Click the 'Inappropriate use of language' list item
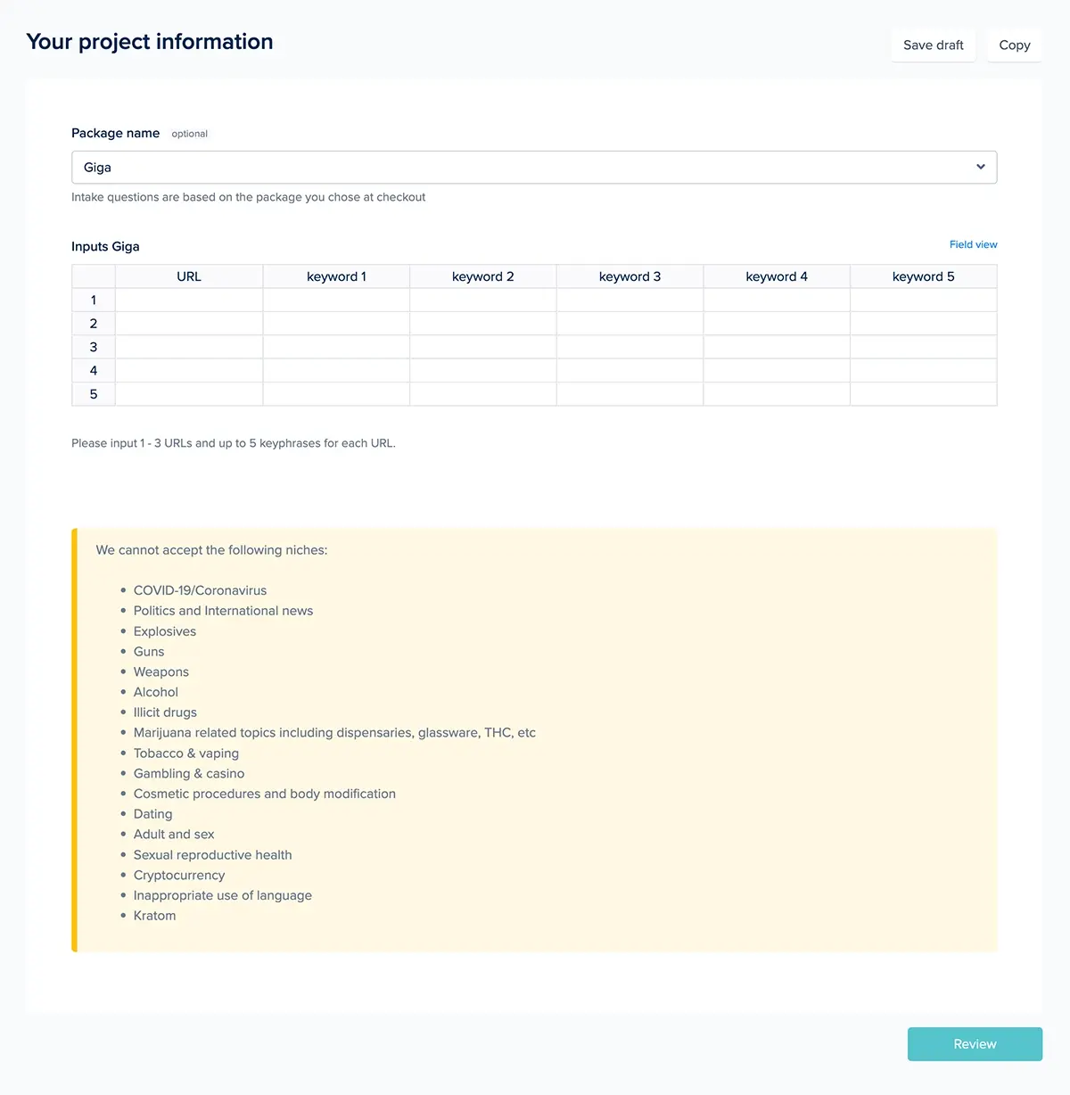The width and height of the screenshot is (1070, 1095). 223,895
